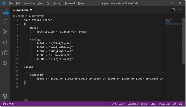Open the Selection menu
The height and width of the screenshot is (107, 186).
coord(29,3)
